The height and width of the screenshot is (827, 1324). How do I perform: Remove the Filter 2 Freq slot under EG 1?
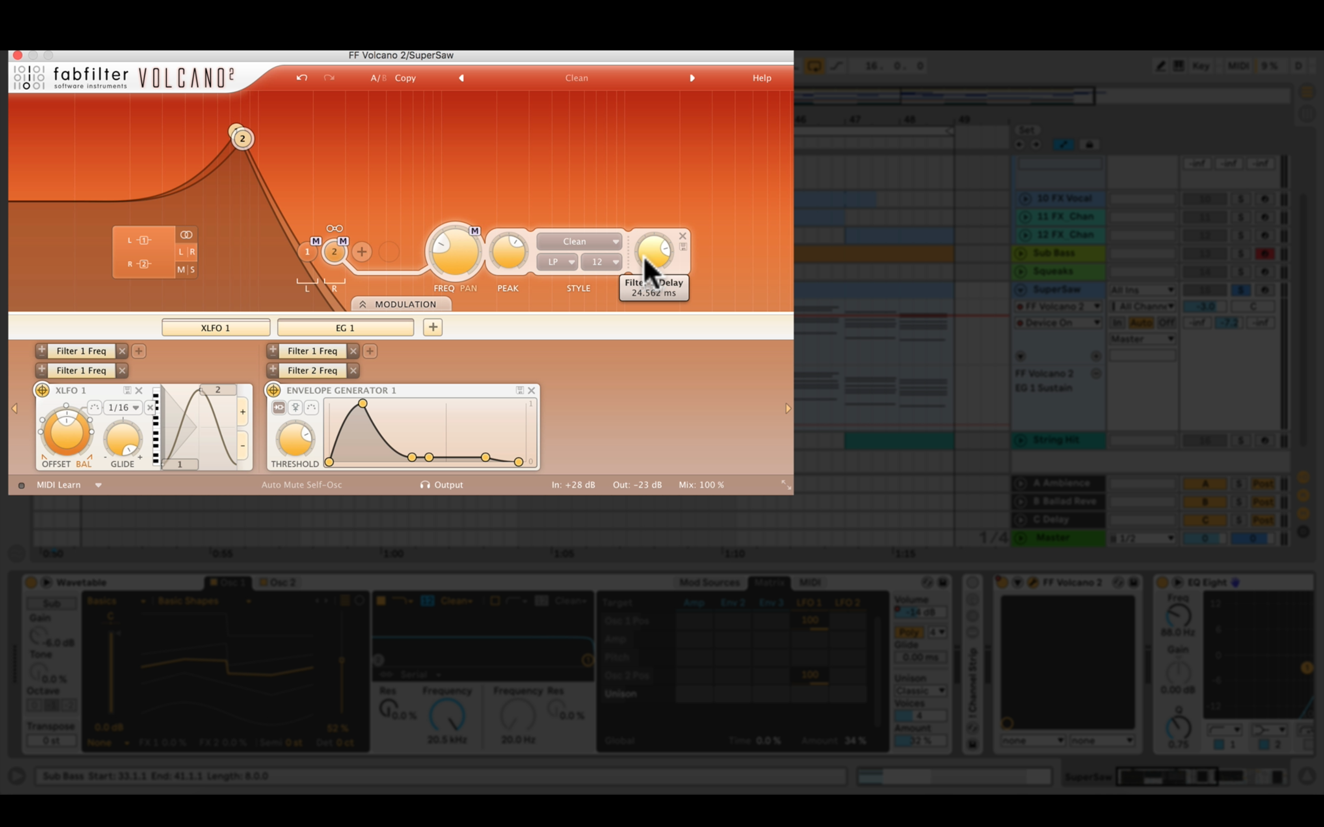[x=353, y=371]
